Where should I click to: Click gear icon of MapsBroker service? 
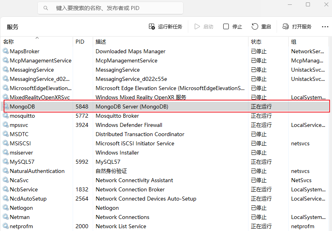click(x=6, y=51)
